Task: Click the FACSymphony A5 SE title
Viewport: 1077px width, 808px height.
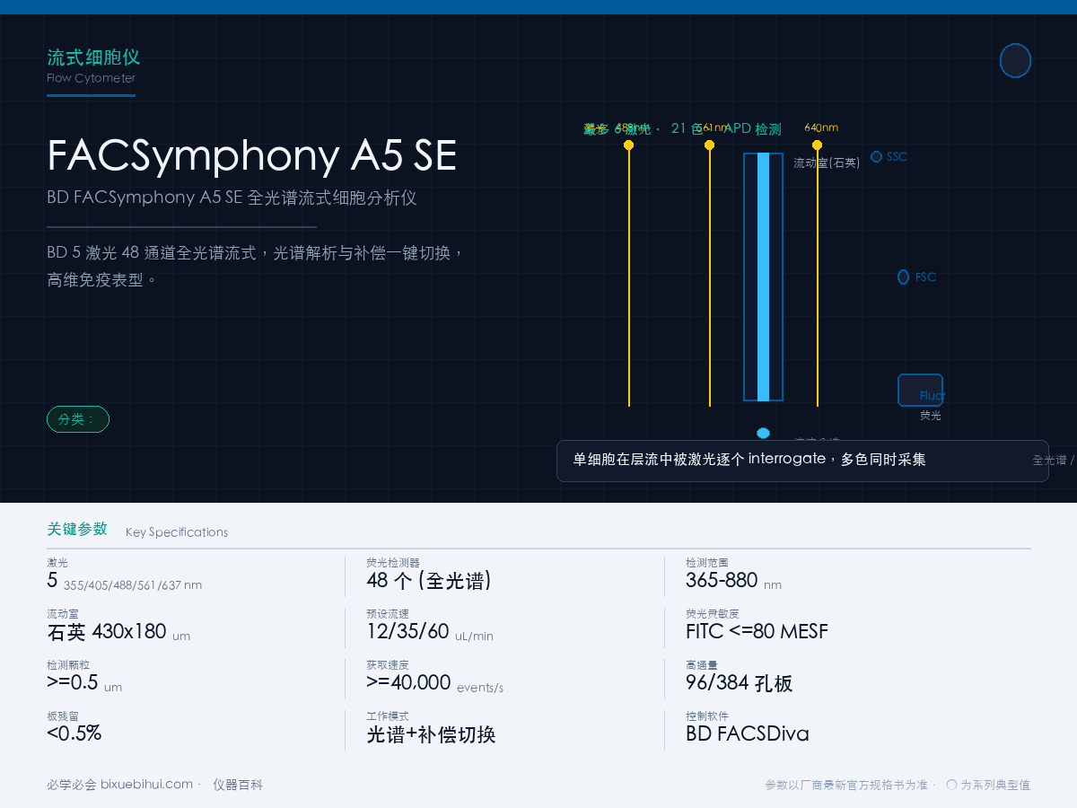Action: coord(252,155)
